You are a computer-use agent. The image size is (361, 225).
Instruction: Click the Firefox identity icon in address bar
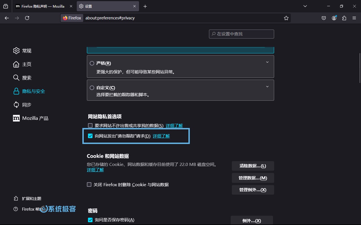[x=72, y=18]
